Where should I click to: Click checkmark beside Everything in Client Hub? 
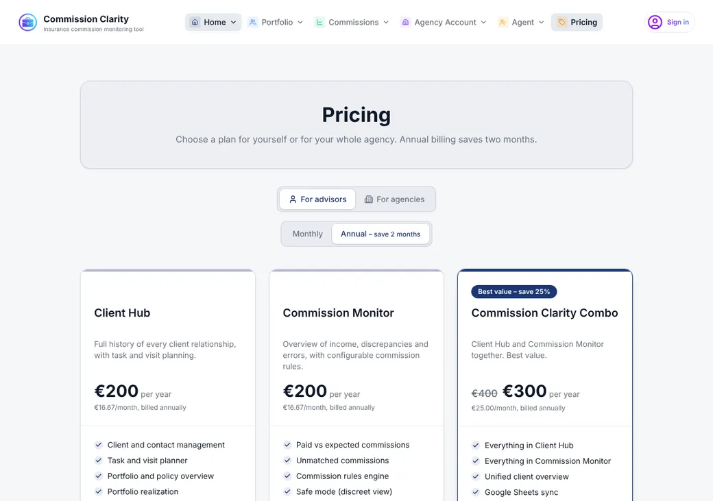(476, 445)
